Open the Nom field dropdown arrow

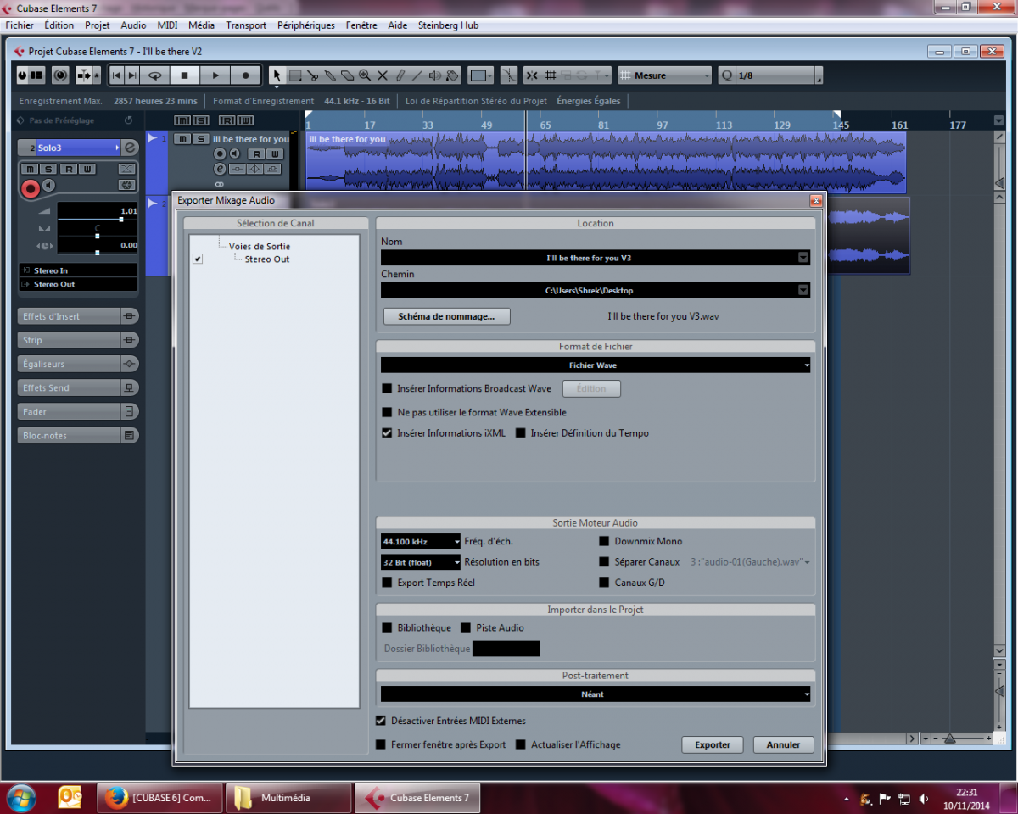pyautogui.click(x=803, y=257)
